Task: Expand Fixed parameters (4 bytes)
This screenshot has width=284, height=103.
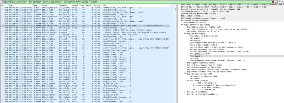Action: (182, 22)
